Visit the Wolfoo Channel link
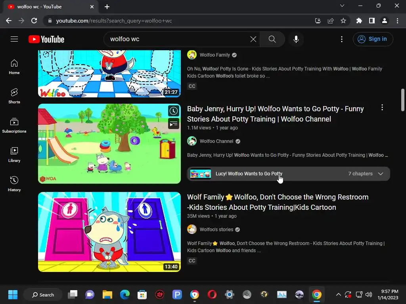Image resolution: width=406 pixels, height=304 pixels. click(216, 141)
